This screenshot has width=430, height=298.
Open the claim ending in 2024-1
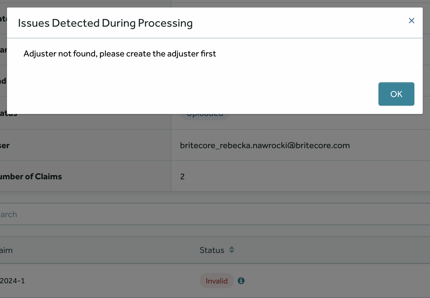pos(12,281)
